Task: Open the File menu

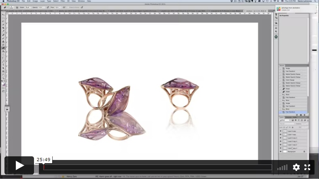Action: tap(23, 1)
